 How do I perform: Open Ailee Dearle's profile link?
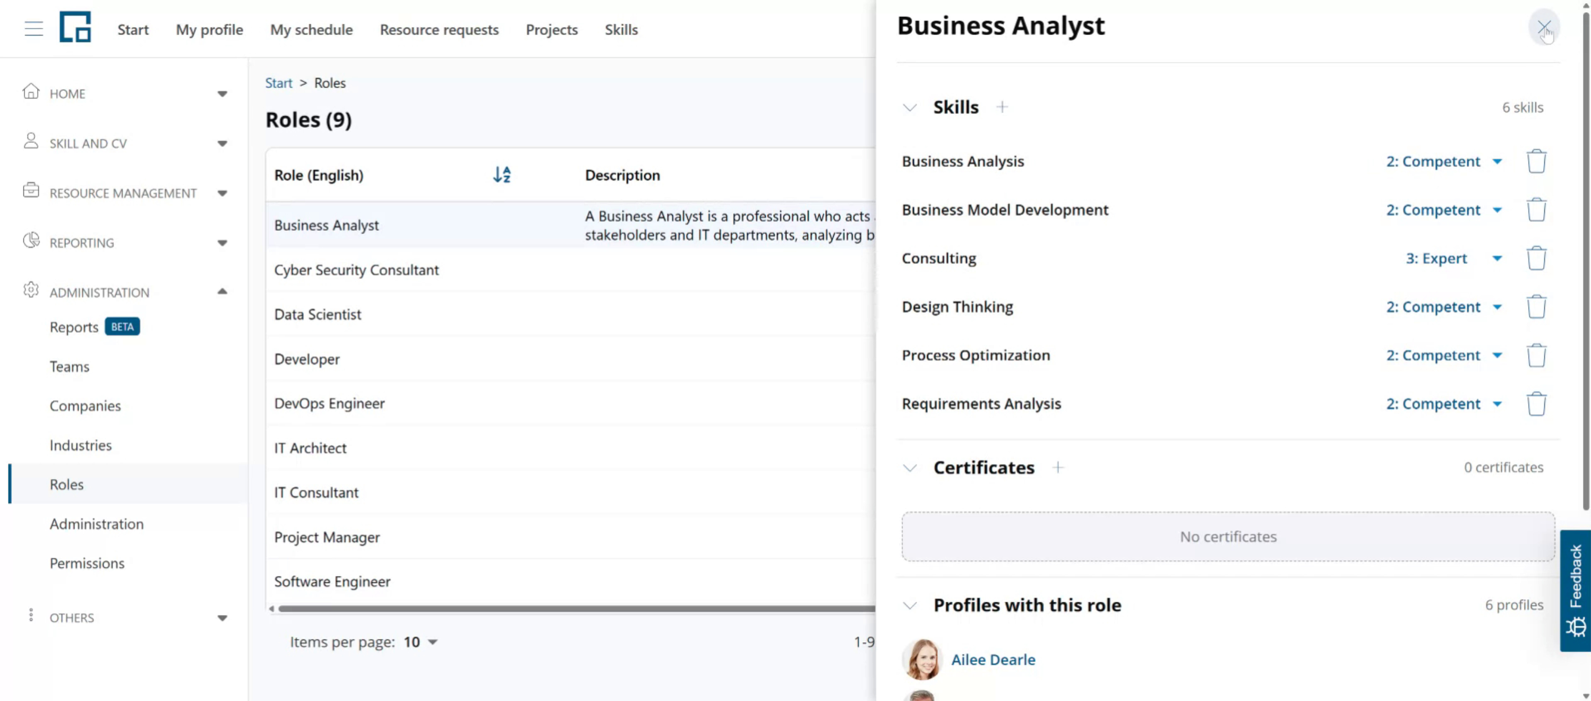coord(993,660)
